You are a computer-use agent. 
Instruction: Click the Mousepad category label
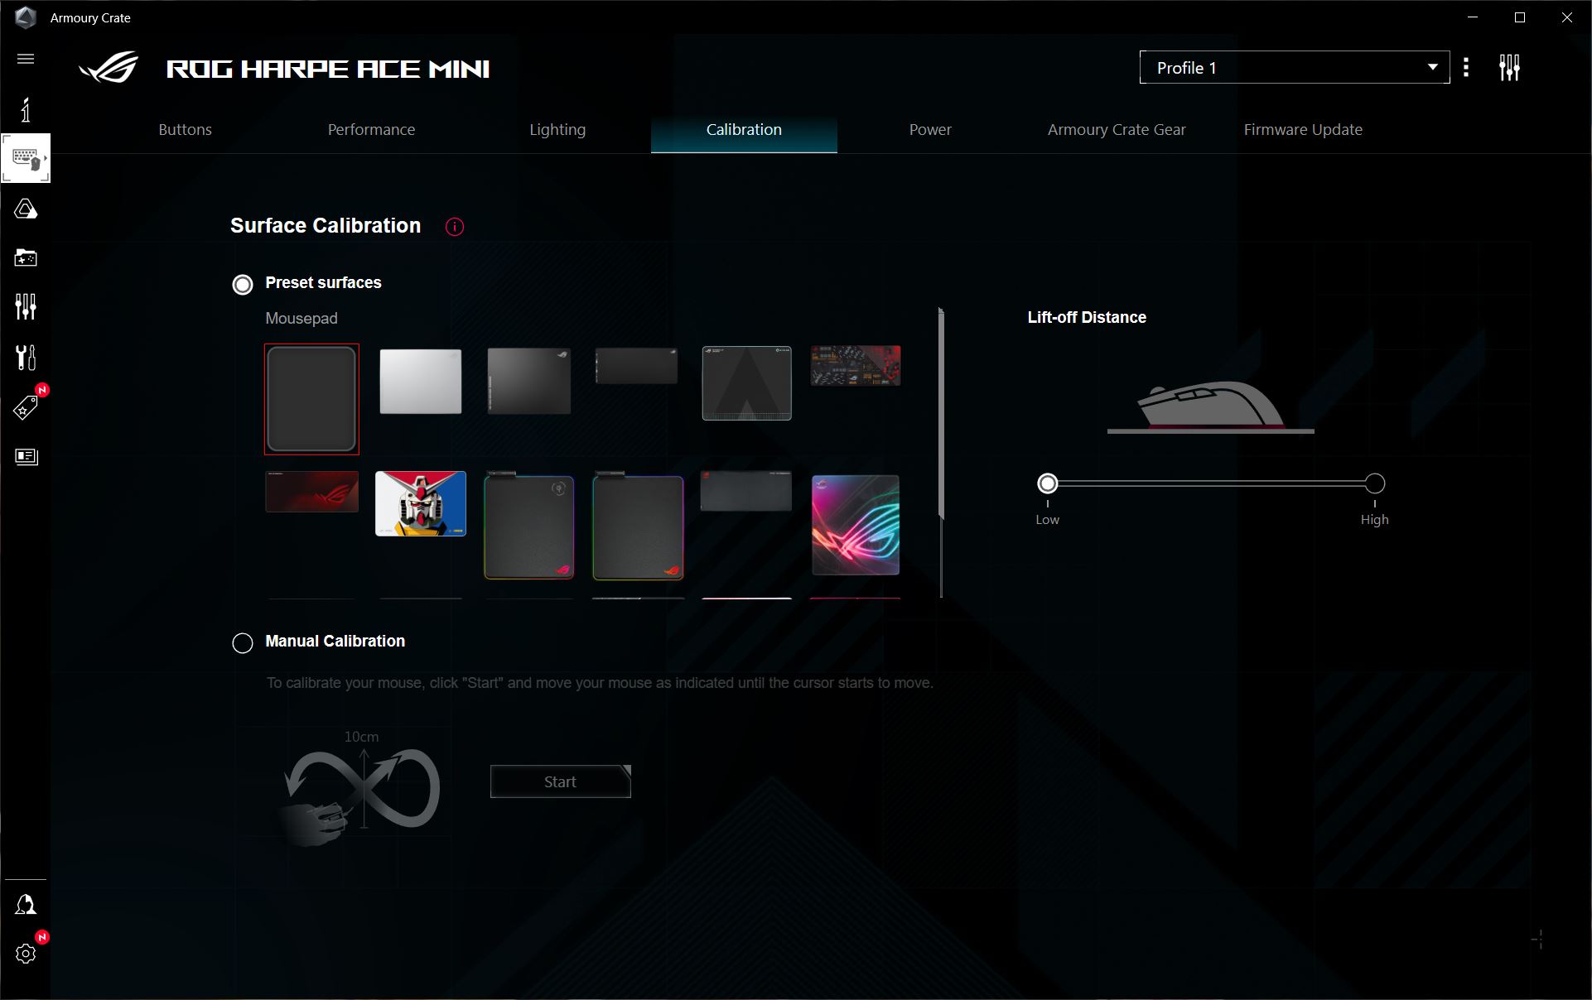pyautogui.click(x=302, y=319)
